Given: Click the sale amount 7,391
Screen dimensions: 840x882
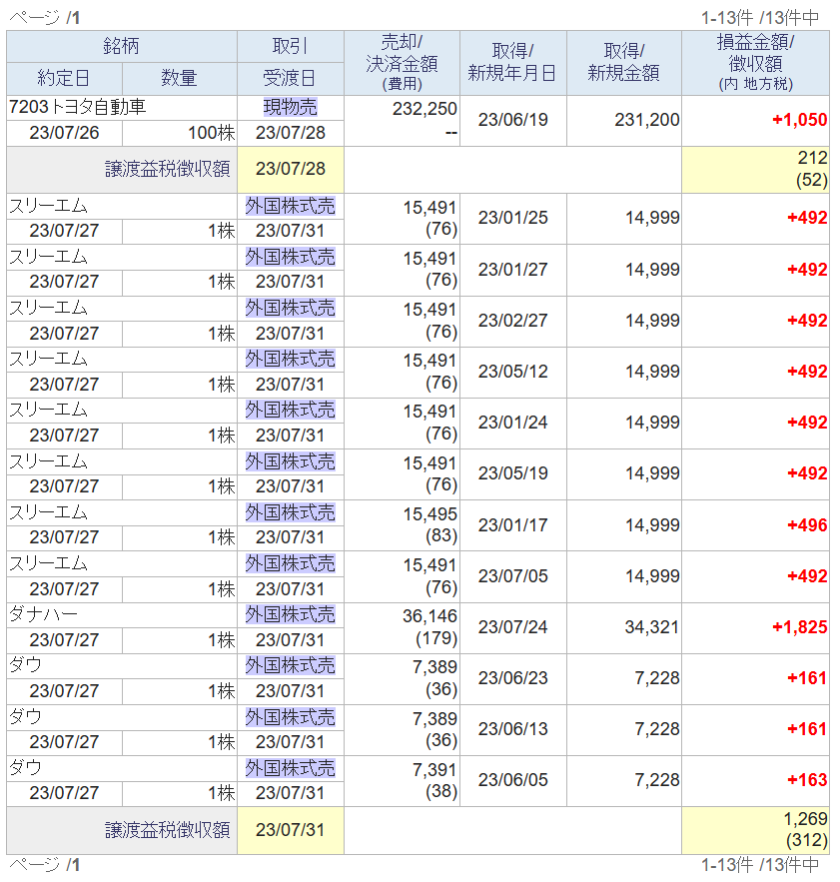Looking at the screenshot, I should 434,770.
